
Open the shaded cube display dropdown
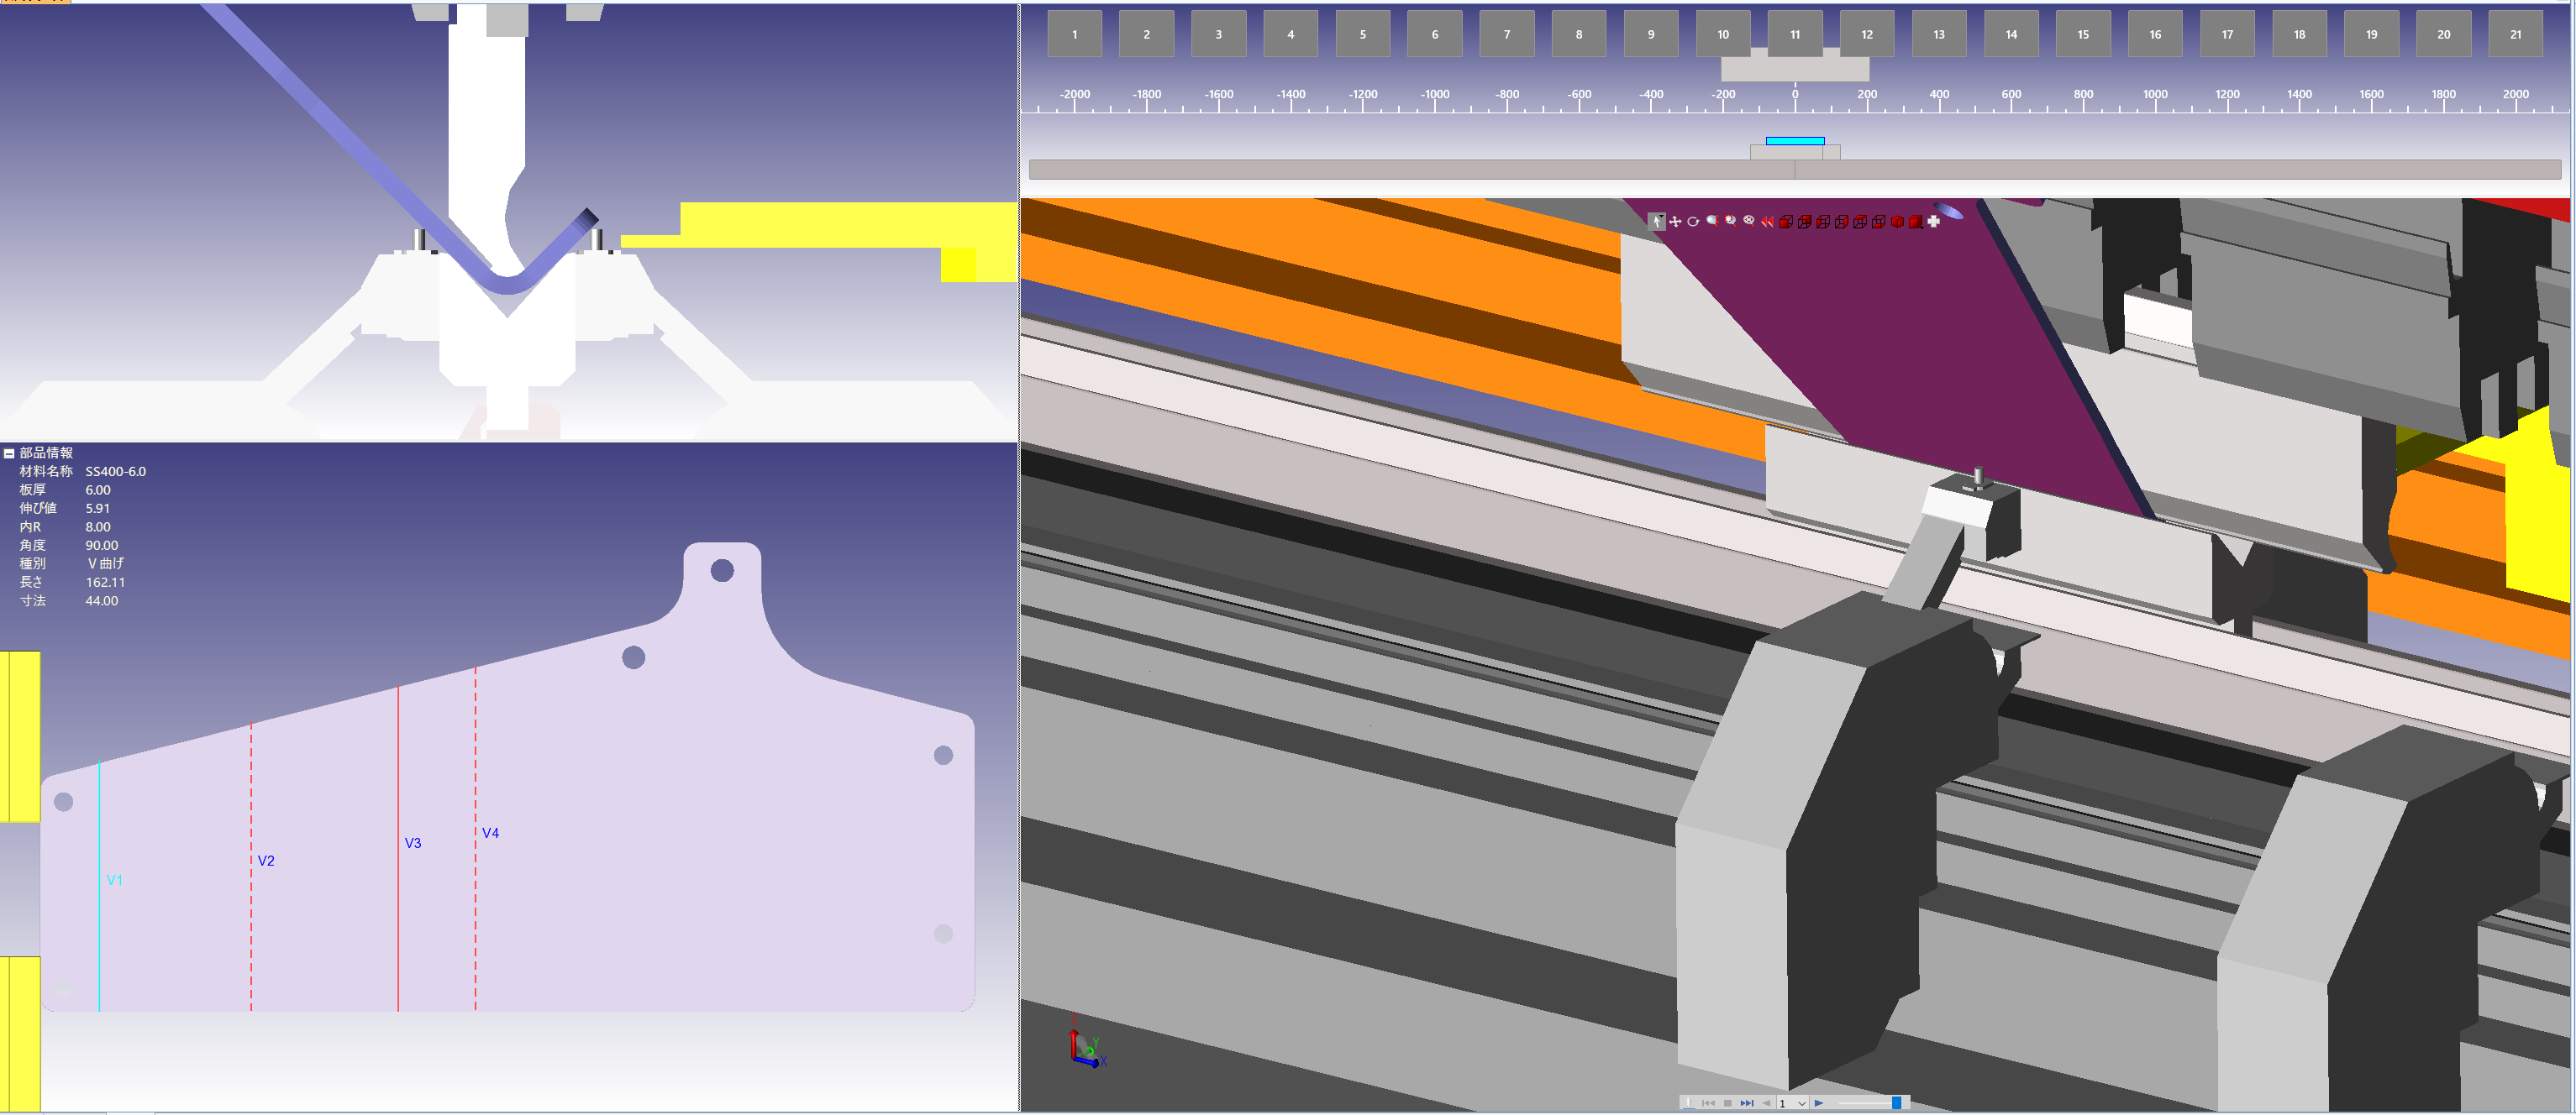[x=1917, y=222]
